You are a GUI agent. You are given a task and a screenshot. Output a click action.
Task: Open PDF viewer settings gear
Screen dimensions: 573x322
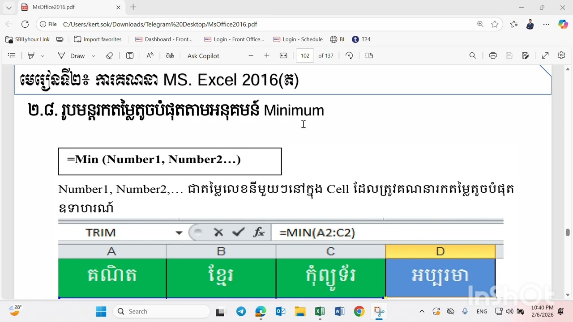tap(561, 55)
